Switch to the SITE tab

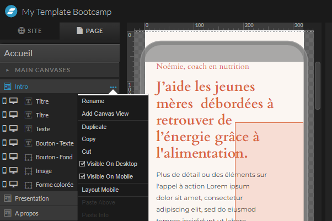pos(30,31)
